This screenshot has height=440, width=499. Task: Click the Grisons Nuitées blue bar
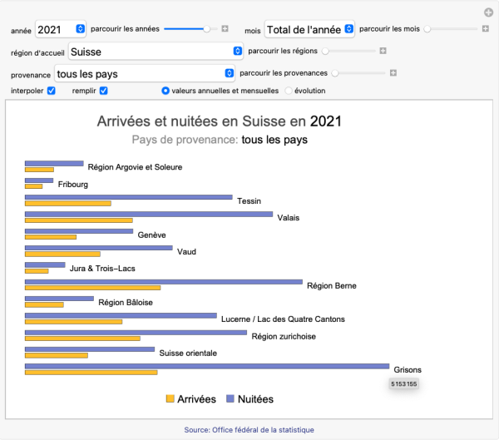206,366
